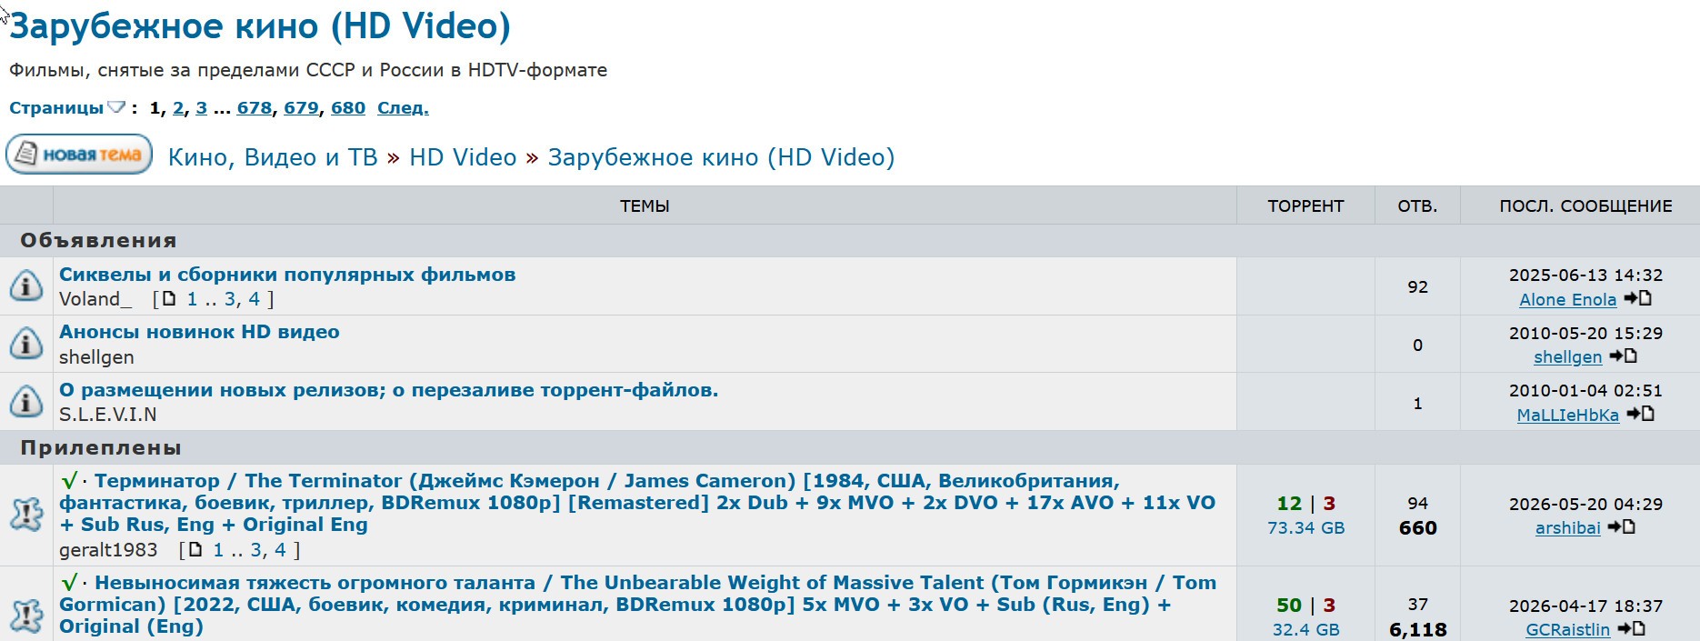
Task: Open latest post arrow beside MaLLIeHbKa
Action: tap(1640, 414)
